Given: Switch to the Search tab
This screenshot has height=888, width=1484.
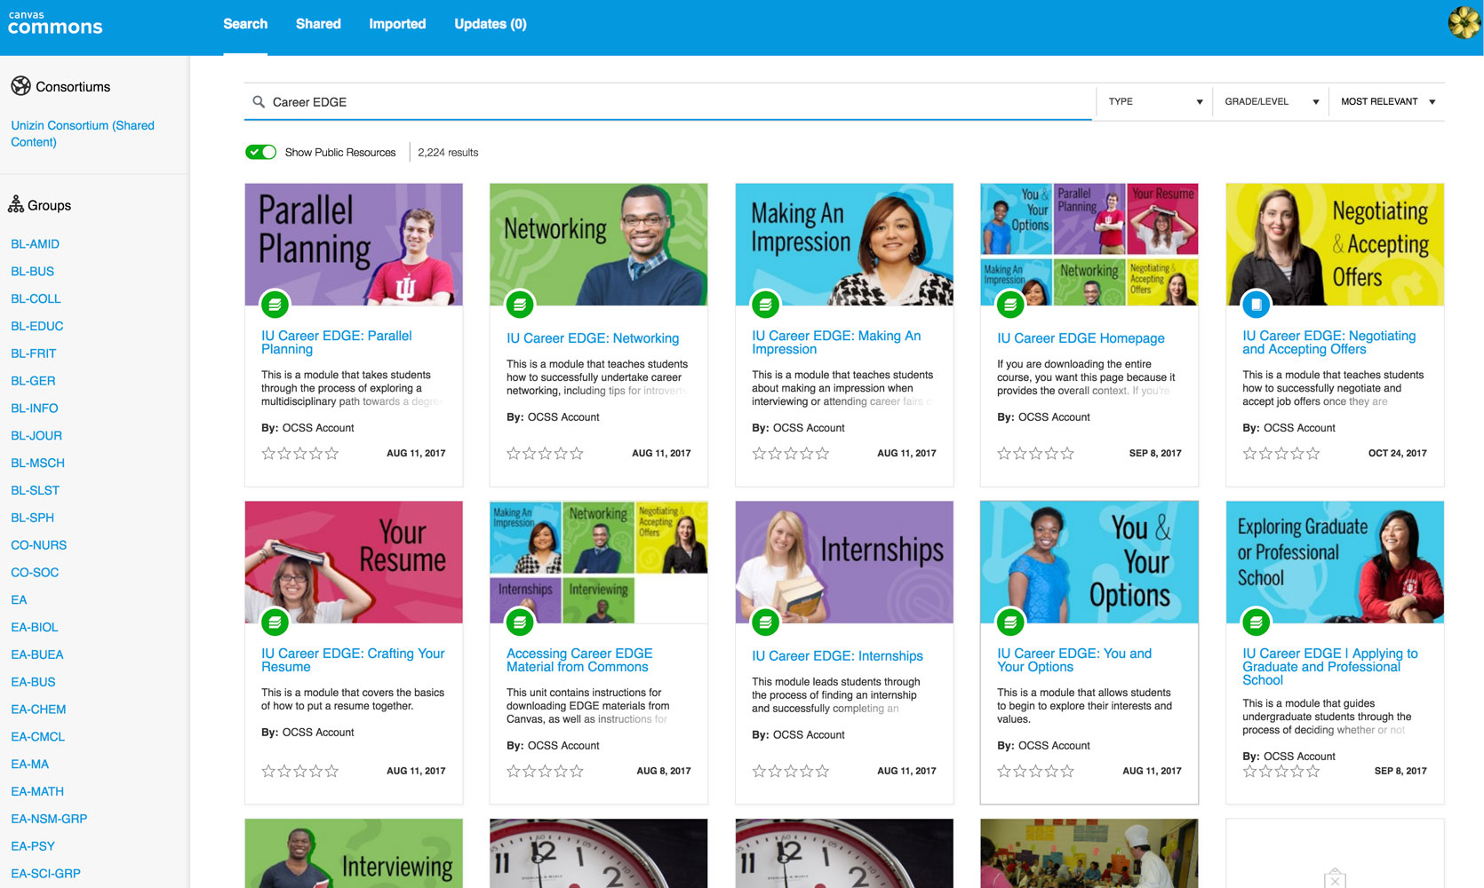Looking at the screenshot, I should click(x=245, y=24).
